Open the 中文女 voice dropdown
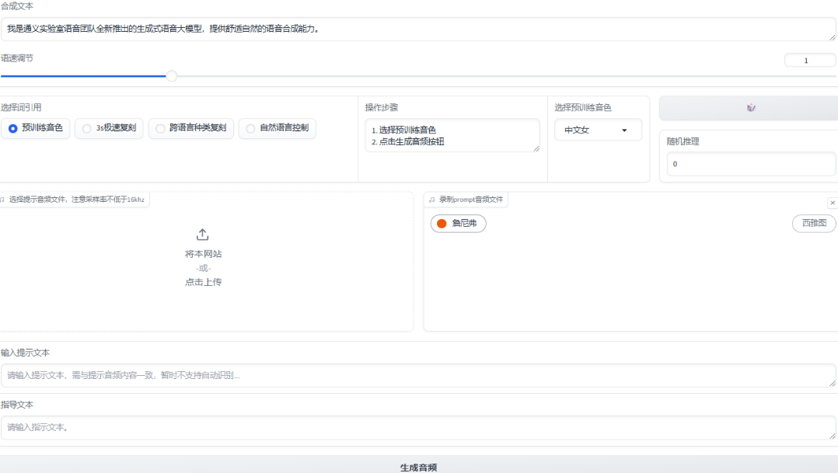Image resolution: width=838 pixels, height=473 pixels. [598, 130]
